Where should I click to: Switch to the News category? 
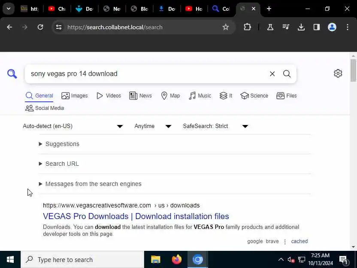click(x=140, y=96)
